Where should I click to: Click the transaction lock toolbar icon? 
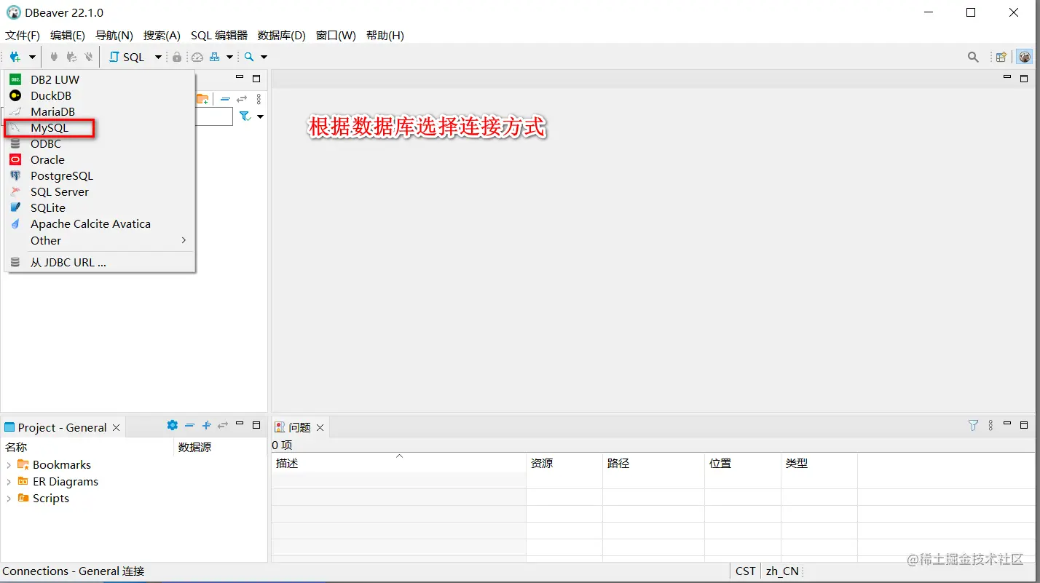[177, 57]
